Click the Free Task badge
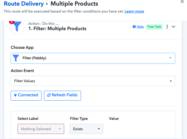187x139 pixels. pyautogui.click(x=154, y=27)
